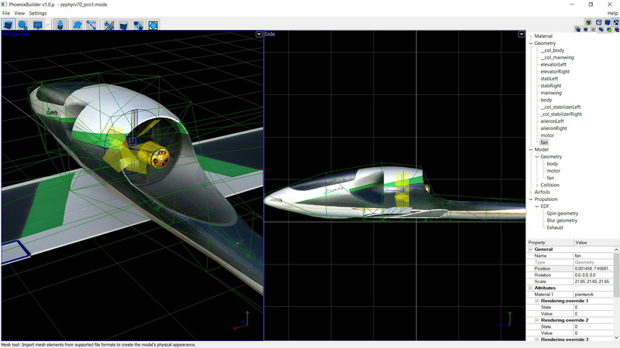Click the mesh import tool with down arrow
This screenshot has width=620, height=348.
point(60,25)
